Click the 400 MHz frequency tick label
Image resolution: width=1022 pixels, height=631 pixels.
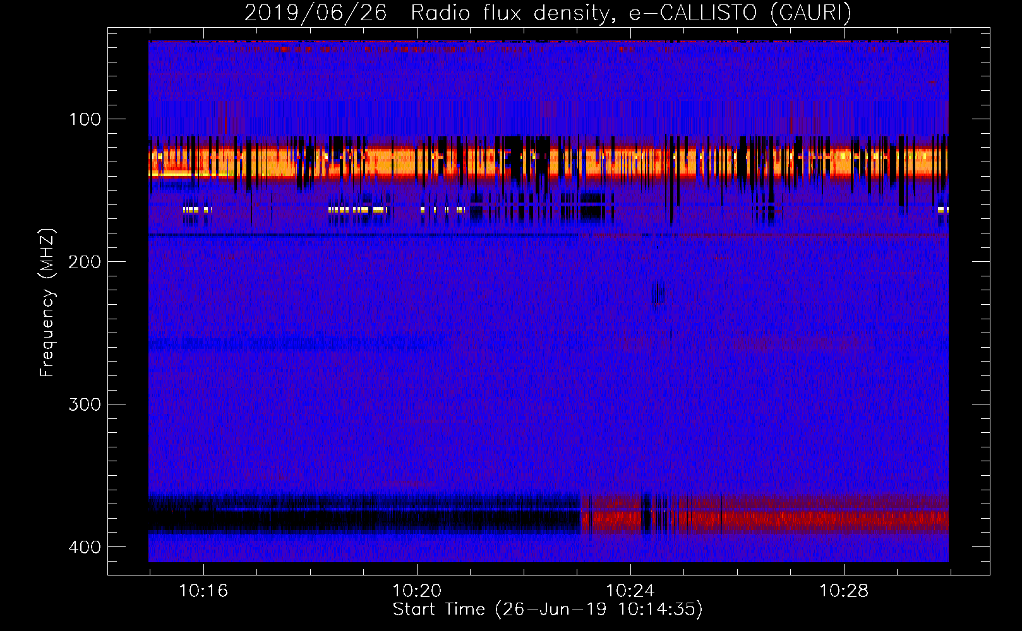click(x=85, y=547)
